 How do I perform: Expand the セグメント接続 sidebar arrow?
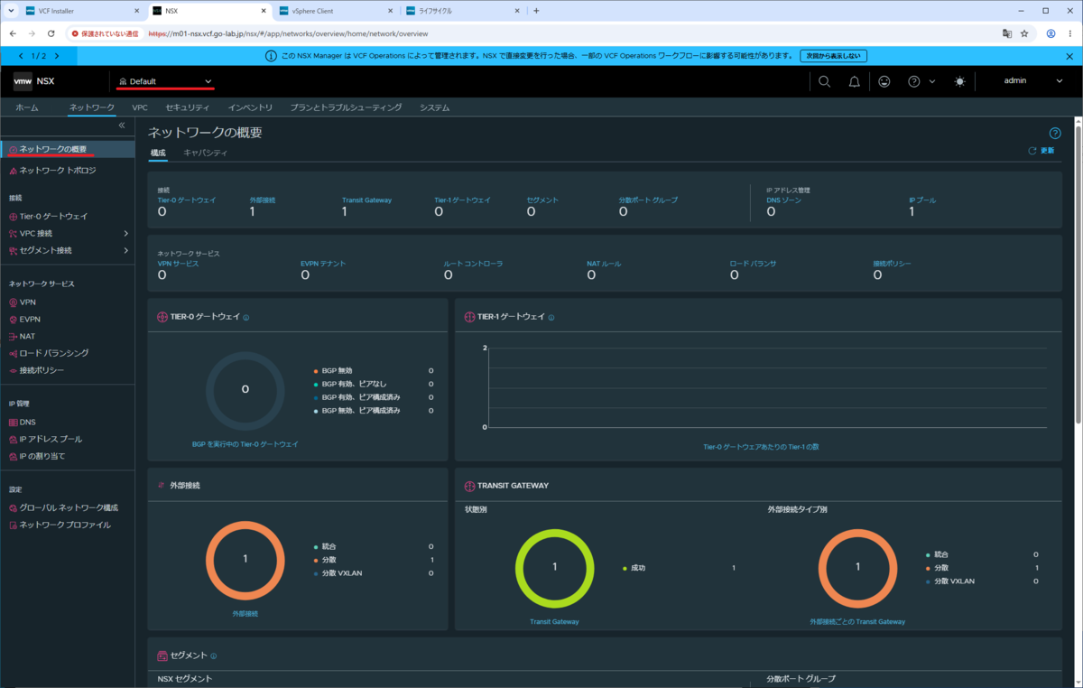click(126, 250)
